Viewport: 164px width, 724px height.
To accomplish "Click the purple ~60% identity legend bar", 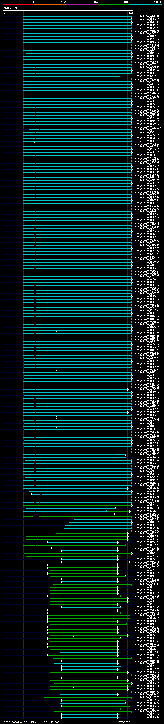I will tap(82, 5).
